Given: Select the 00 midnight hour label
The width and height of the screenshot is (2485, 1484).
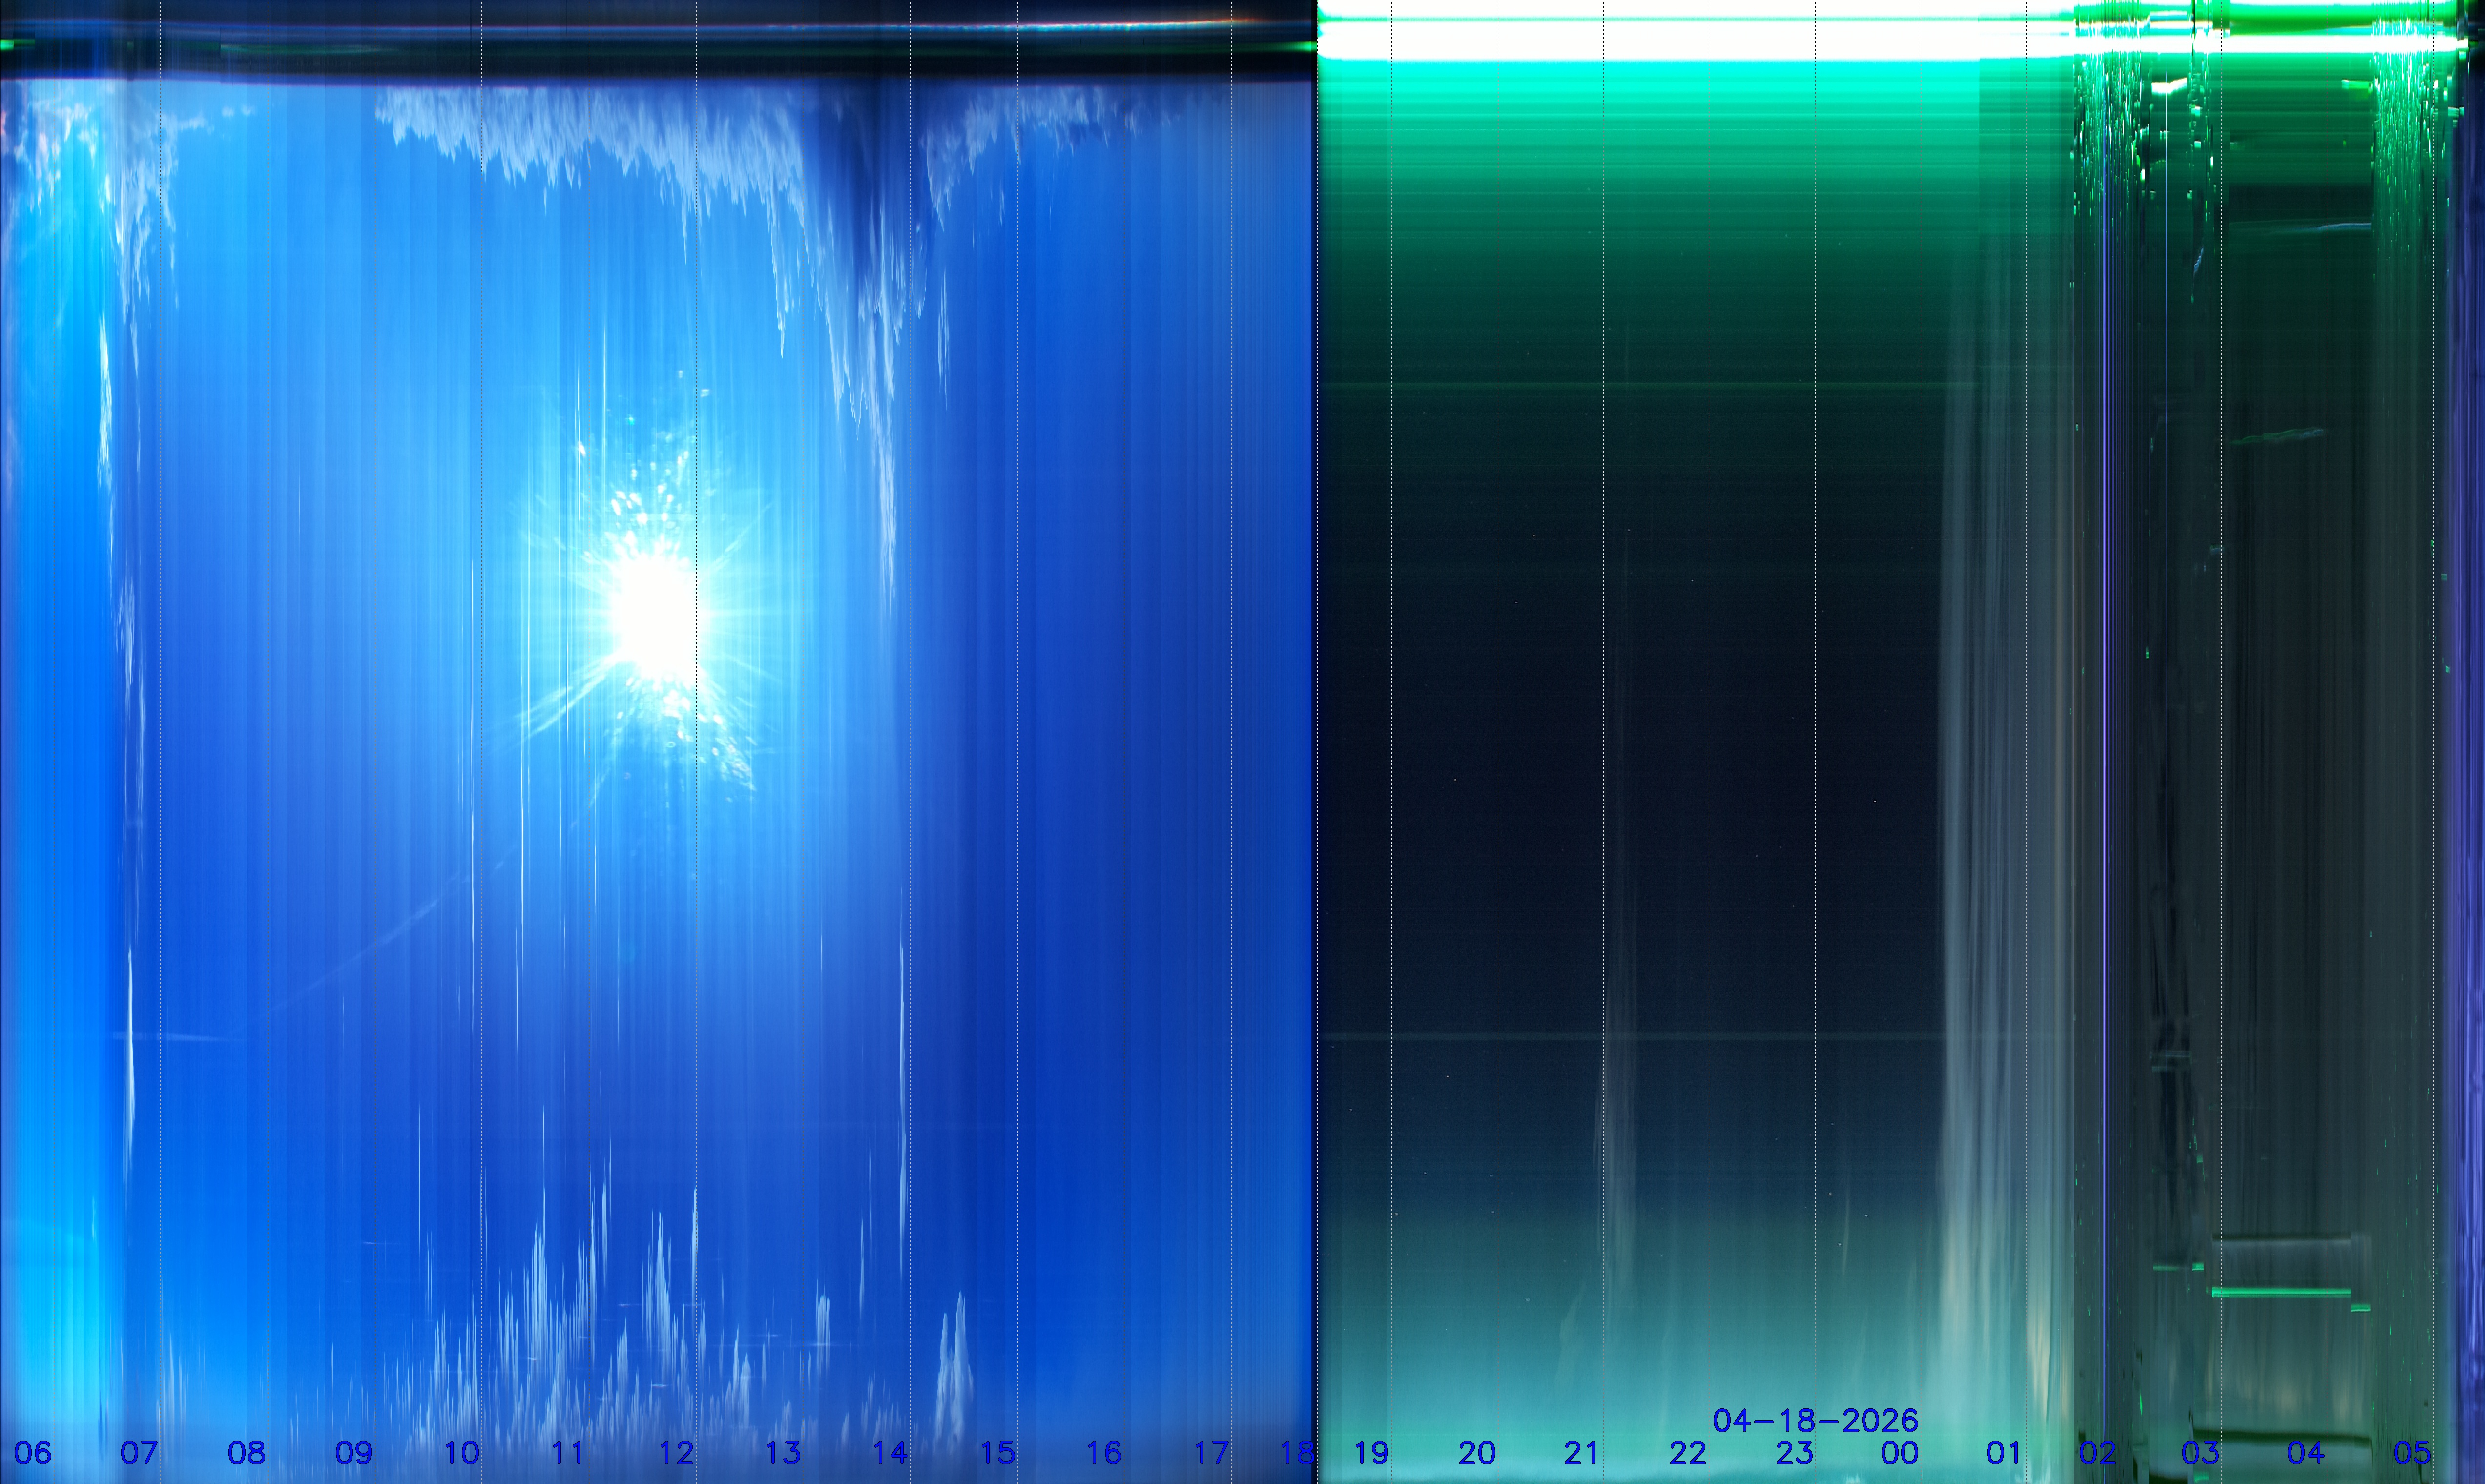Looking at the screenshot, I should pyautogui.click(x=1900, y=1453).
